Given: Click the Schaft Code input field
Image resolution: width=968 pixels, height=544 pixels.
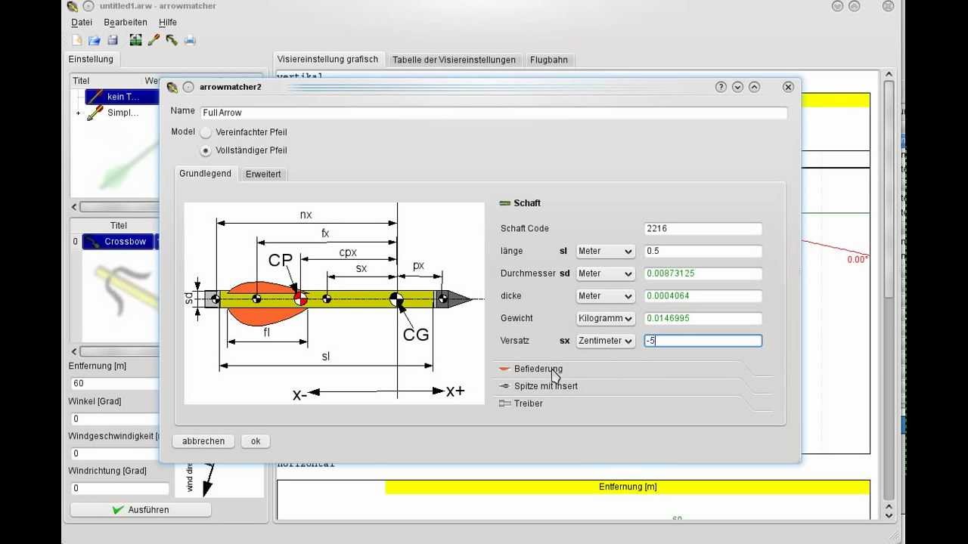Looking at the screenshot, I should (x=703, y=228).
